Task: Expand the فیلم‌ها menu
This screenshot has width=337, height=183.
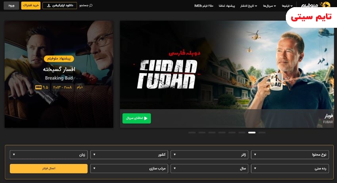Action: 287,6
